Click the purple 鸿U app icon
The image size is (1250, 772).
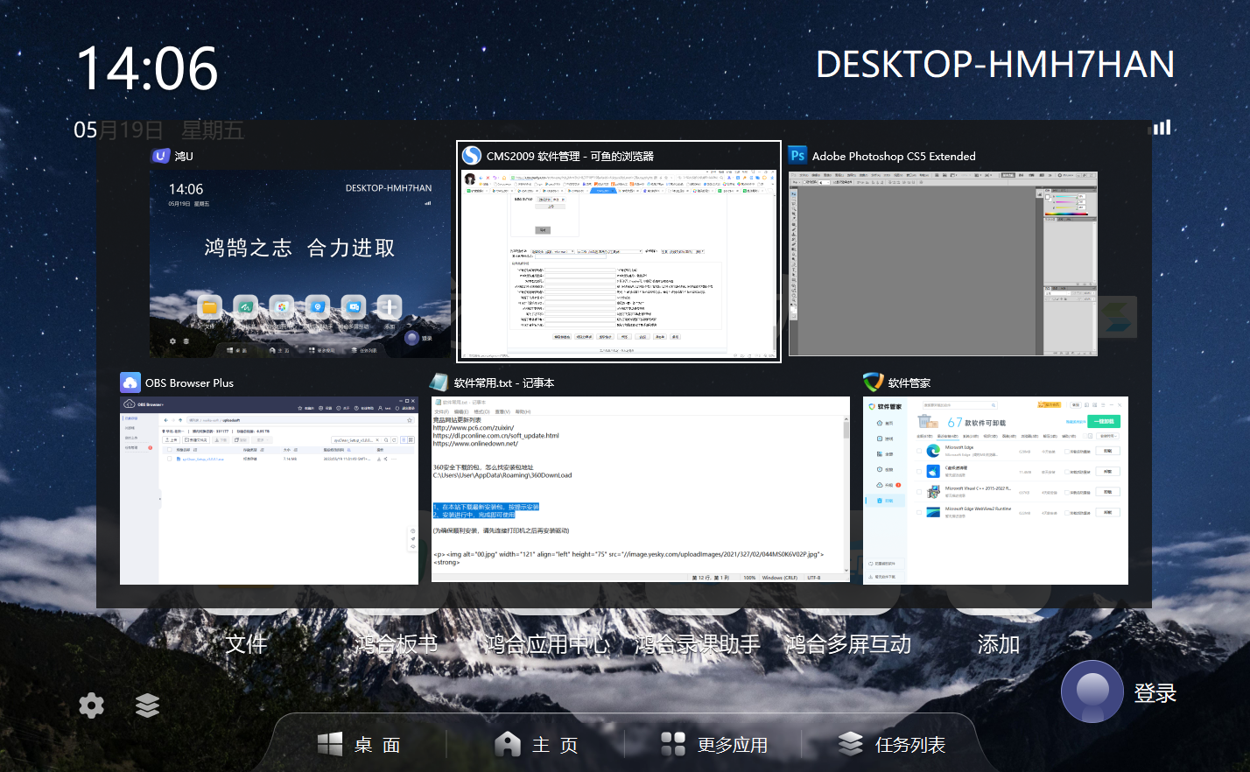[x=161, y=156]
